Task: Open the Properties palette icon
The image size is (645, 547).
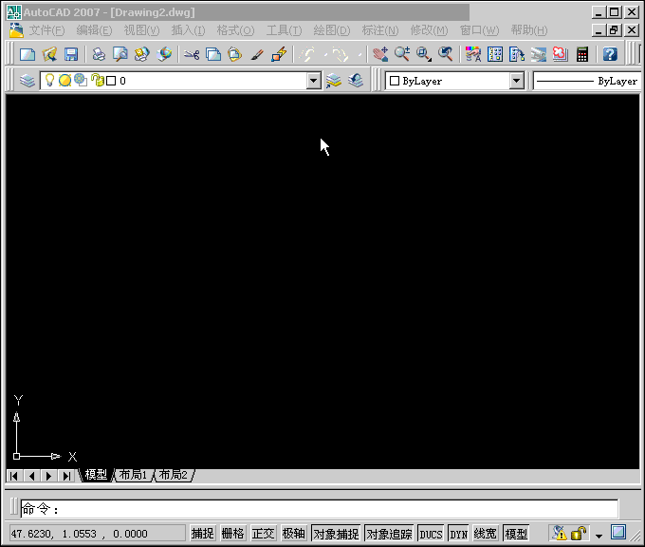Action: tap(473, 54)
